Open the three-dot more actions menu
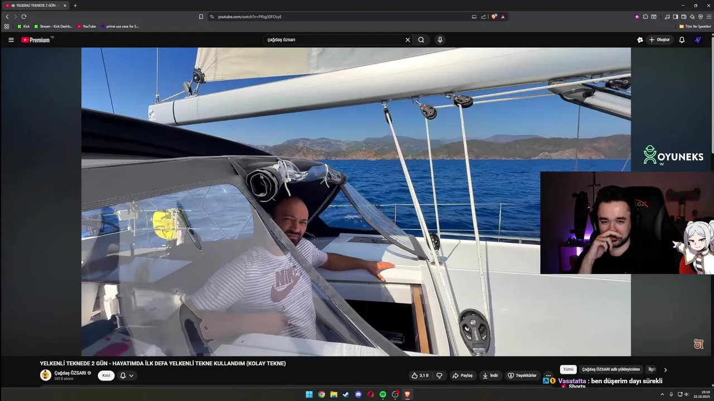The height and width of the screenshot is (401, 714). [x=548, y=375]
